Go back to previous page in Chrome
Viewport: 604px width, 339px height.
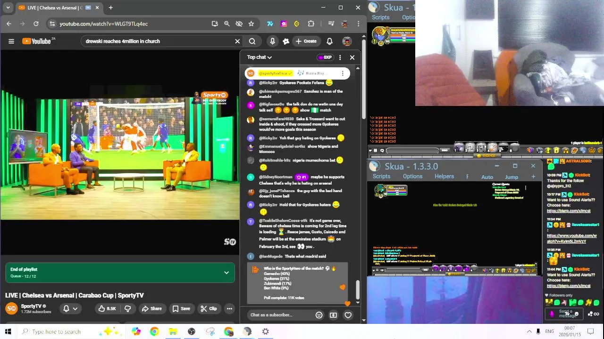9,24
